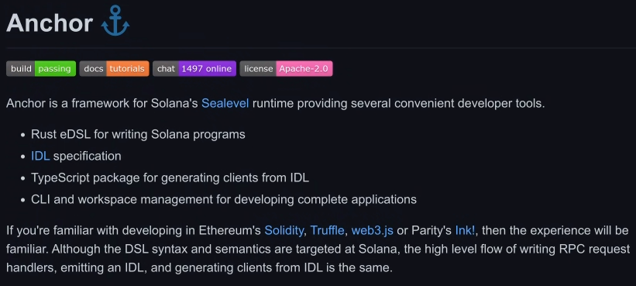Follow the Ink! link

(465, 230)
